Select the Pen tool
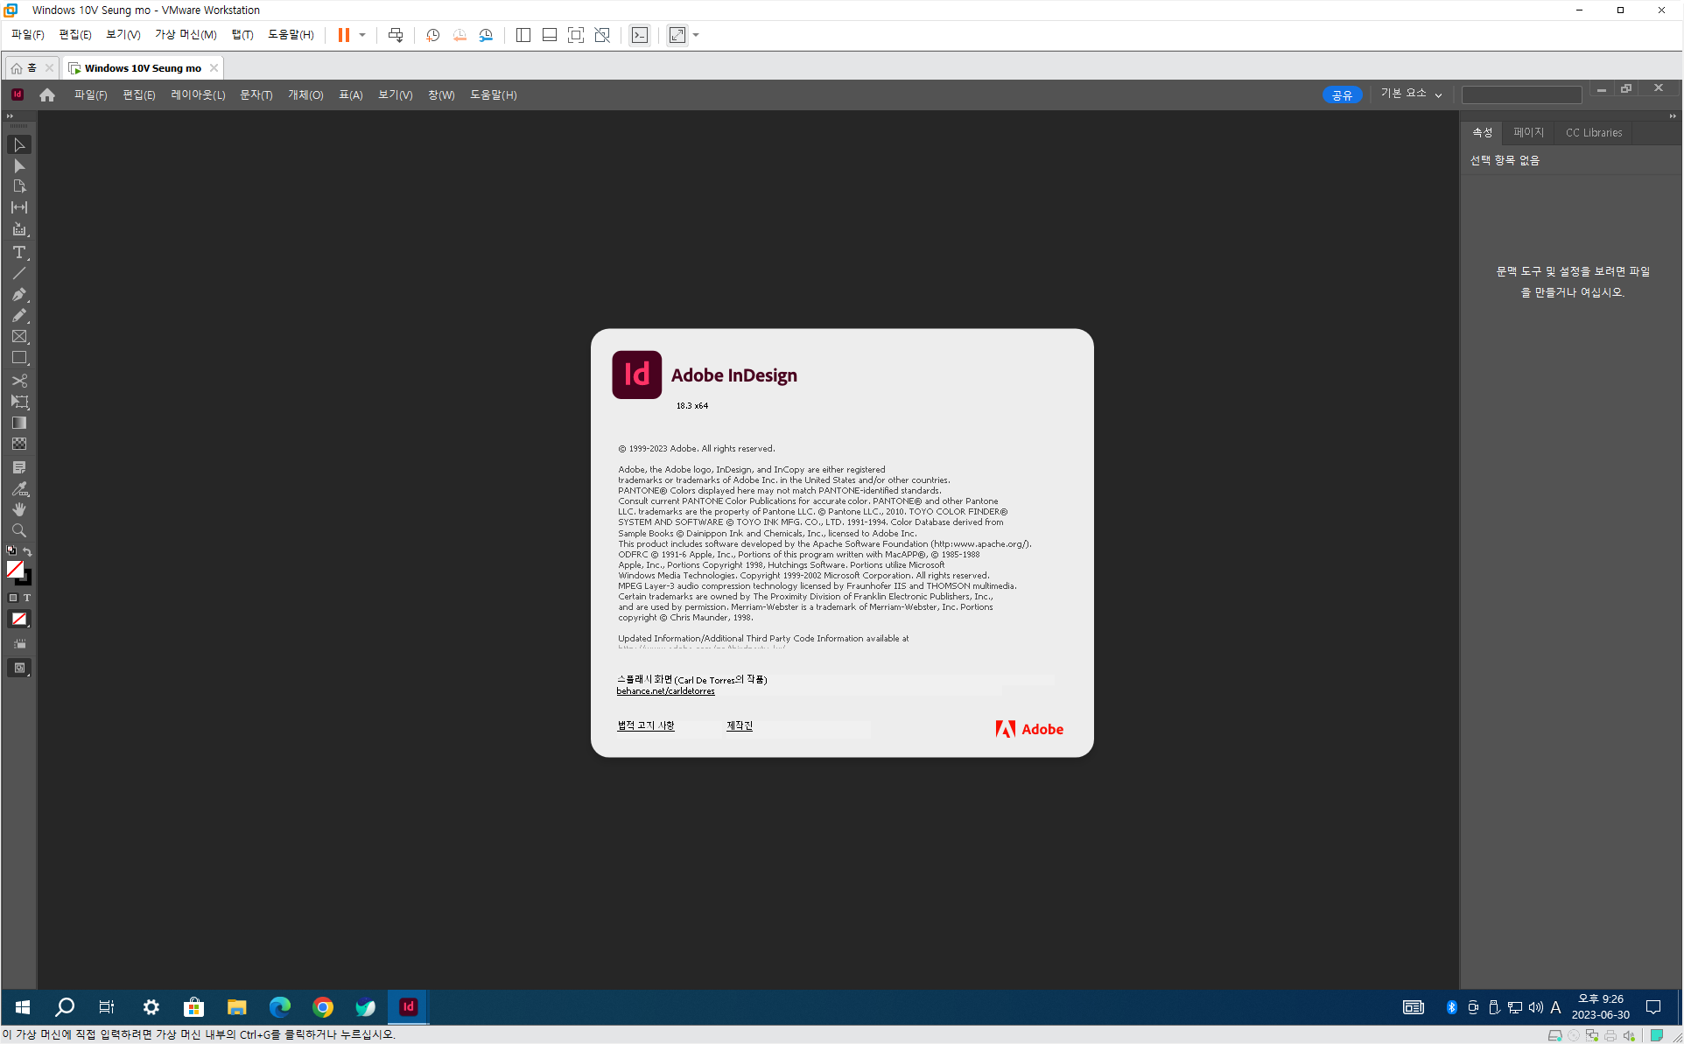Image resolution: width=1684 pixels, height=1044 pixels. click(19, 295)
